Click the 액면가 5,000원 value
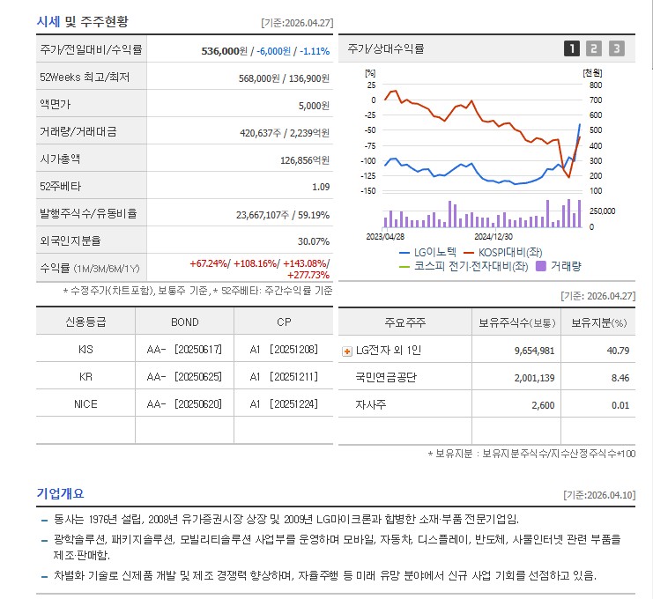Image resolution: width=653 pixels, height=599 pixels. tap(314, 106)
